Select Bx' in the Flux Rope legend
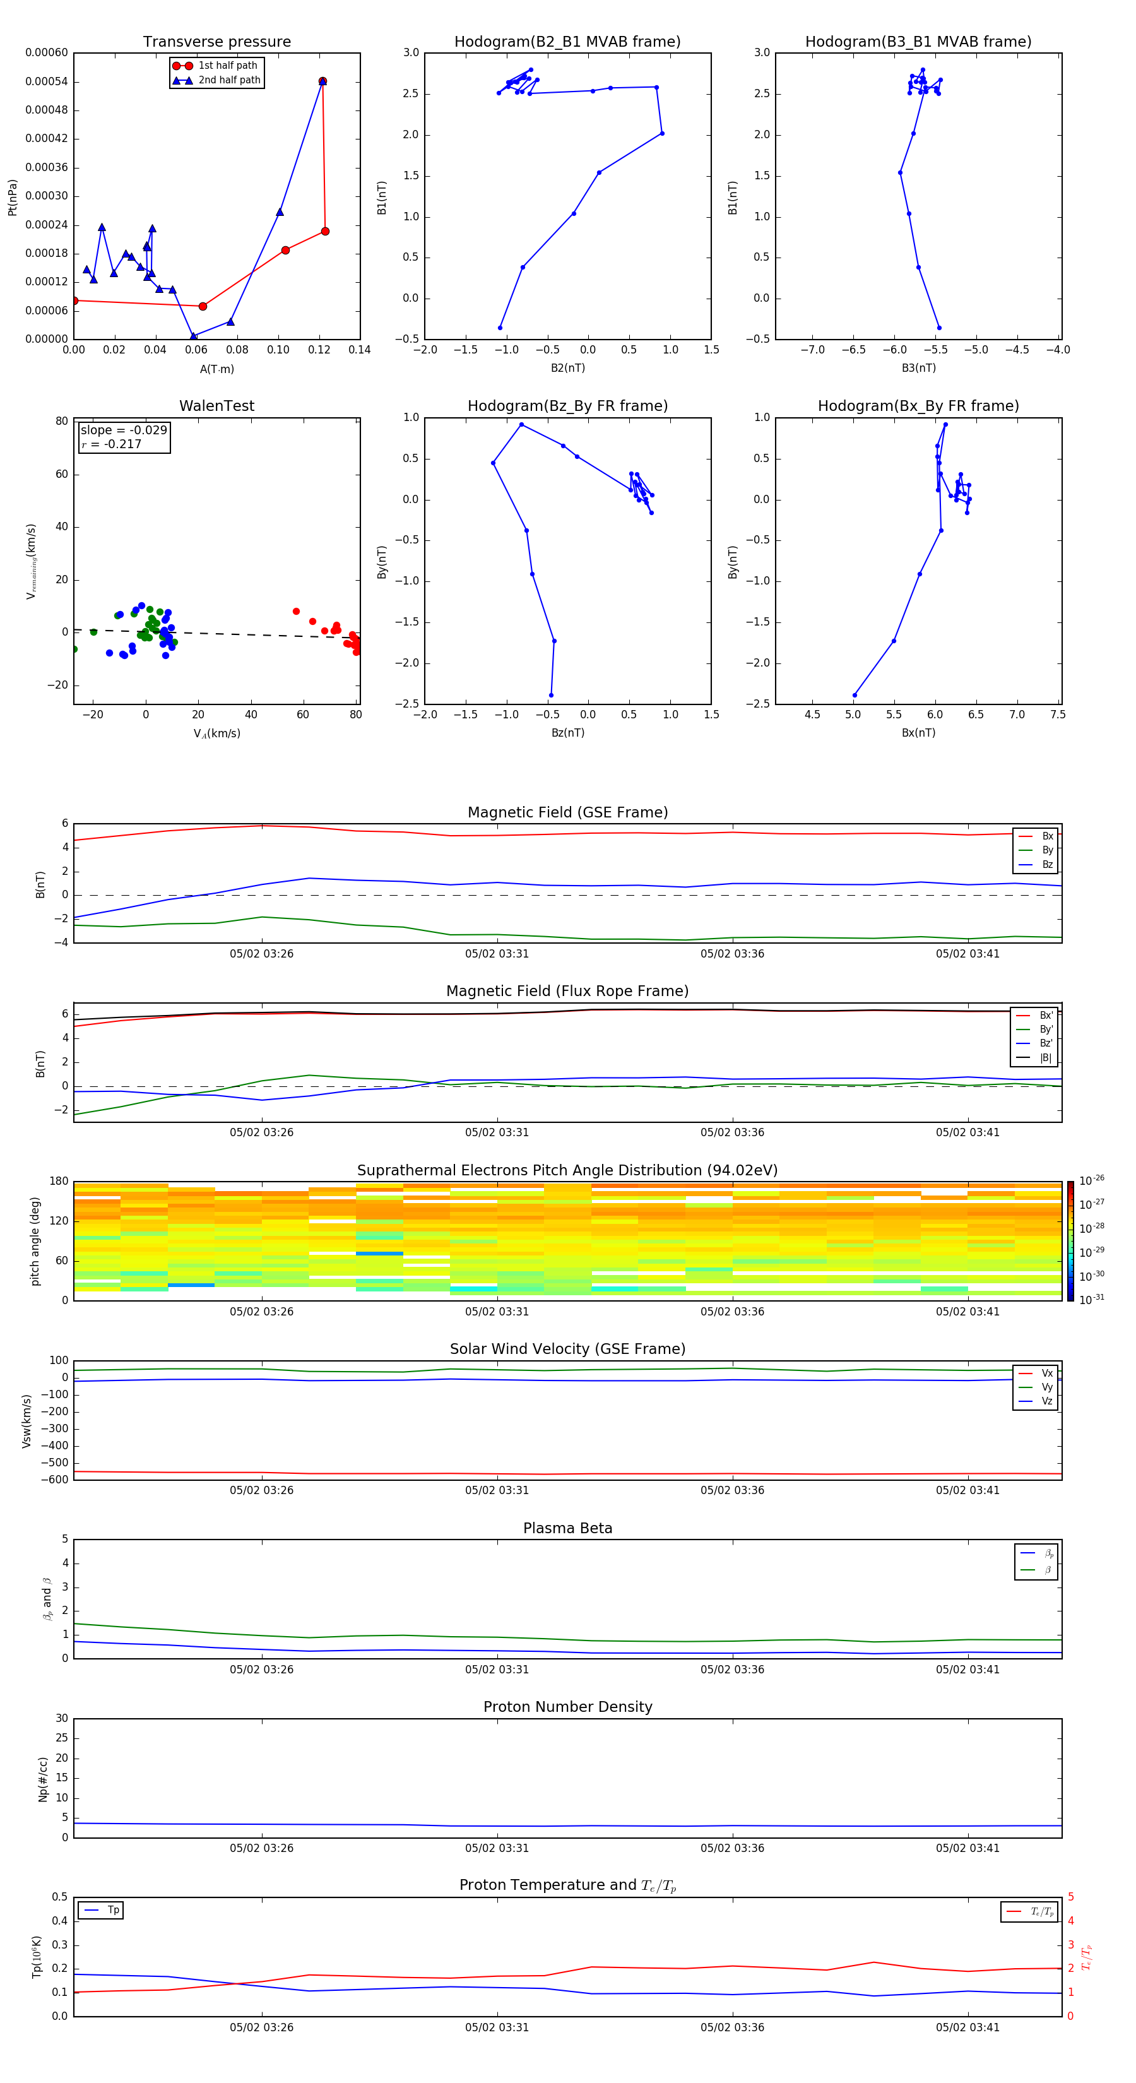 (x=1035, y=1016)
